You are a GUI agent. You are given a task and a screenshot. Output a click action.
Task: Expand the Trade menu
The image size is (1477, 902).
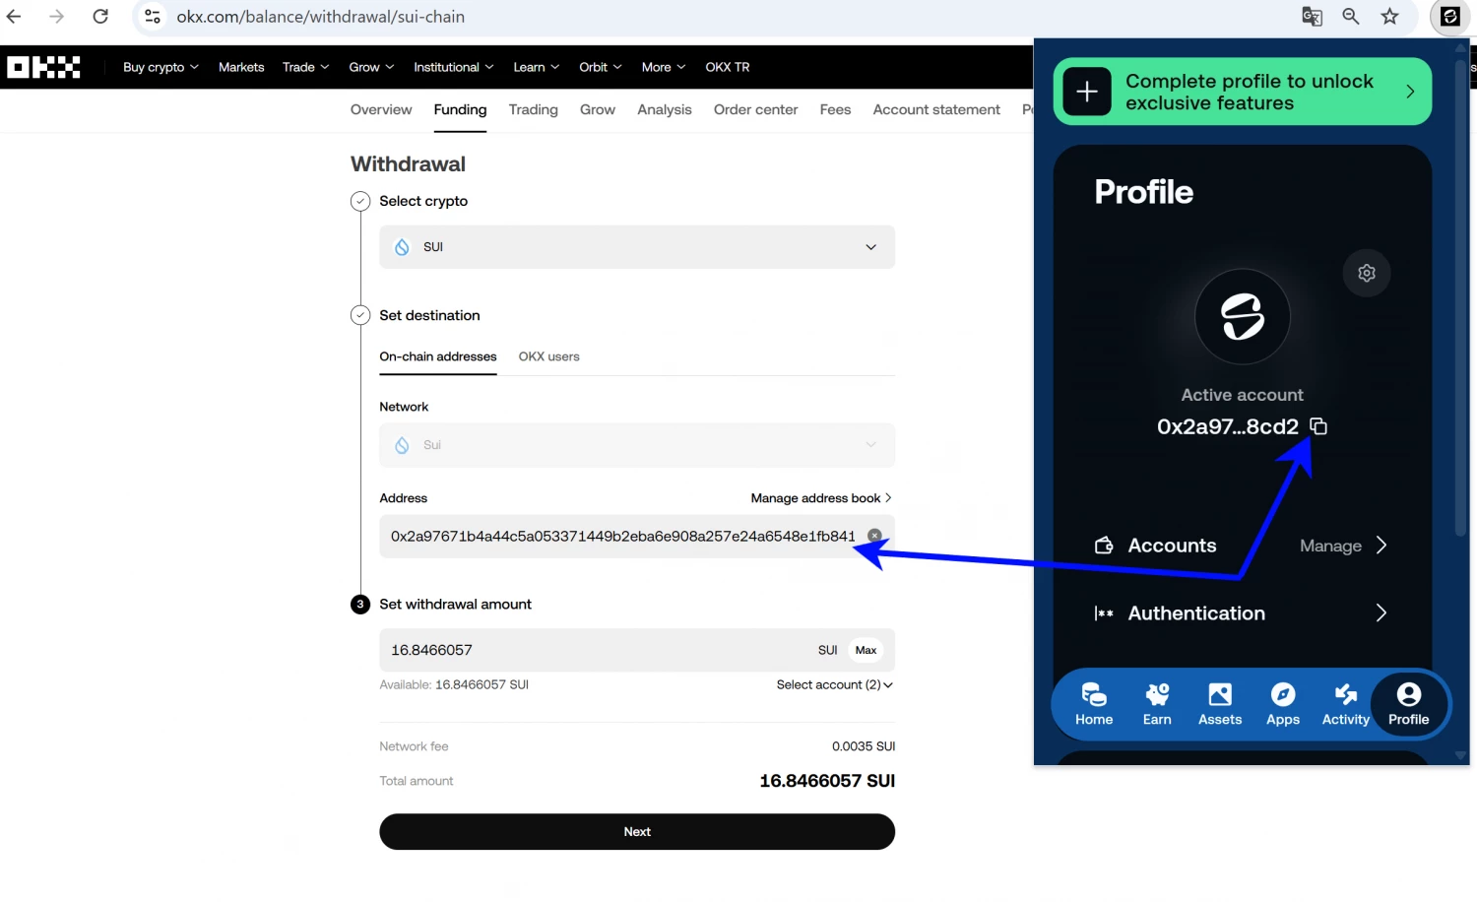305,67
